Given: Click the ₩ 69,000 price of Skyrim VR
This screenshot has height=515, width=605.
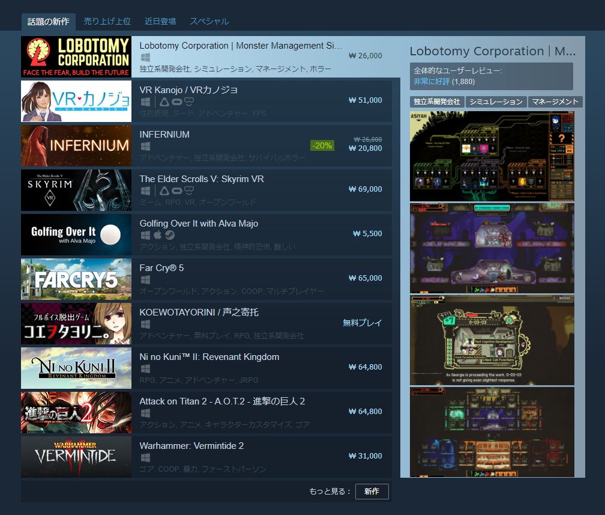Looking at the screenshot, I should (365, 189).
